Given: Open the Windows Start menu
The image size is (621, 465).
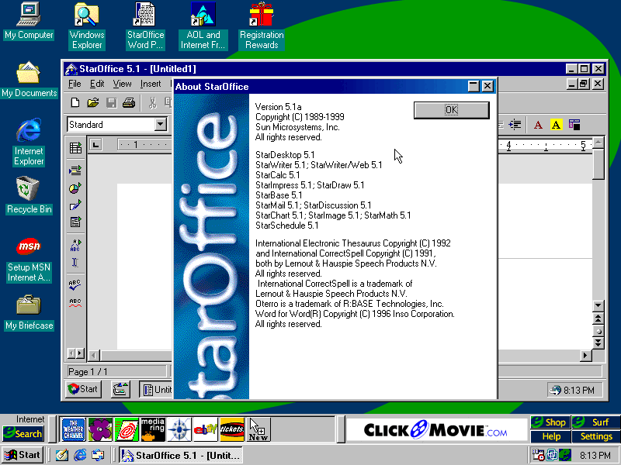Looking at the screenshot, I should 23,455.
